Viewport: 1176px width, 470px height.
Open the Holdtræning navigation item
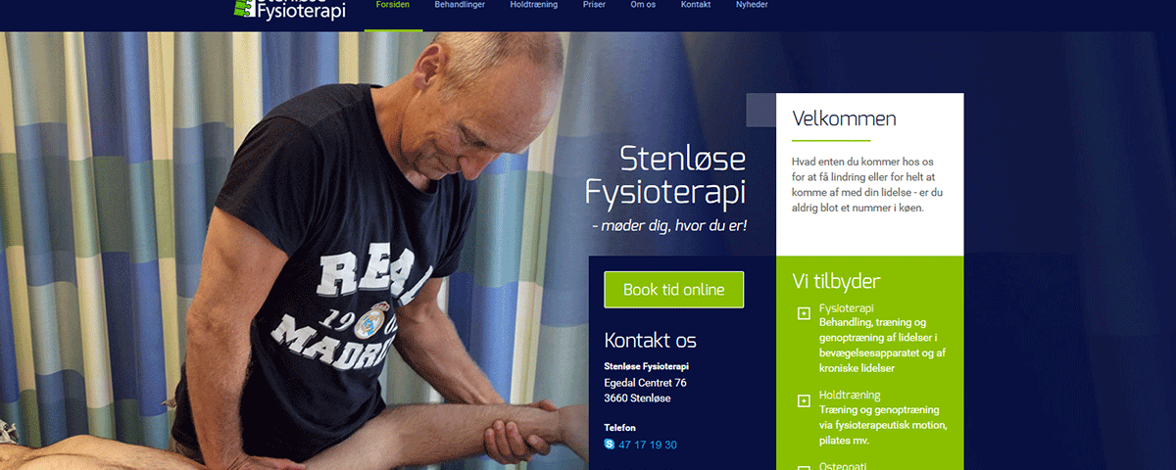tap(534, 5)
